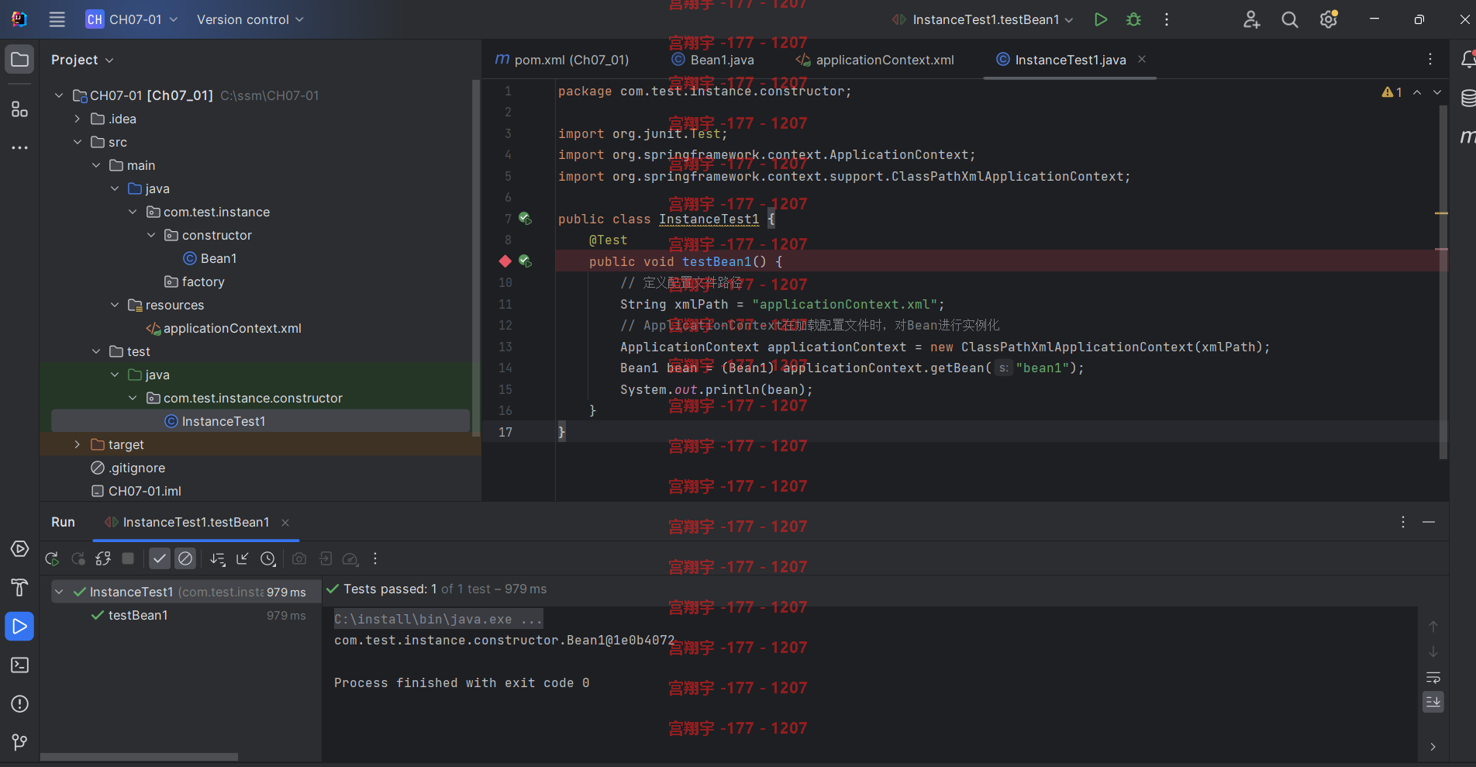1476x767 pixels.
Task: Open editor tabs options menu
Action: 1430,60
